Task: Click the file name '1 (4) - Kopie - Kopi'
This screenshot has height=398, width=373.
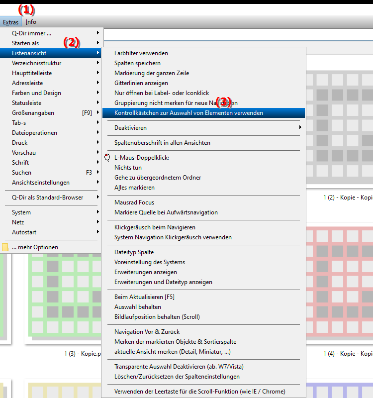Action: pyautogui.click(x=348, y=354)
